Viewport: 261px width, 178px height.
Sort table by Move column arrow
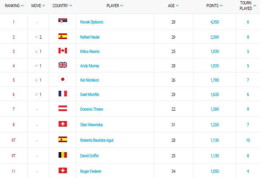point(44,6)
